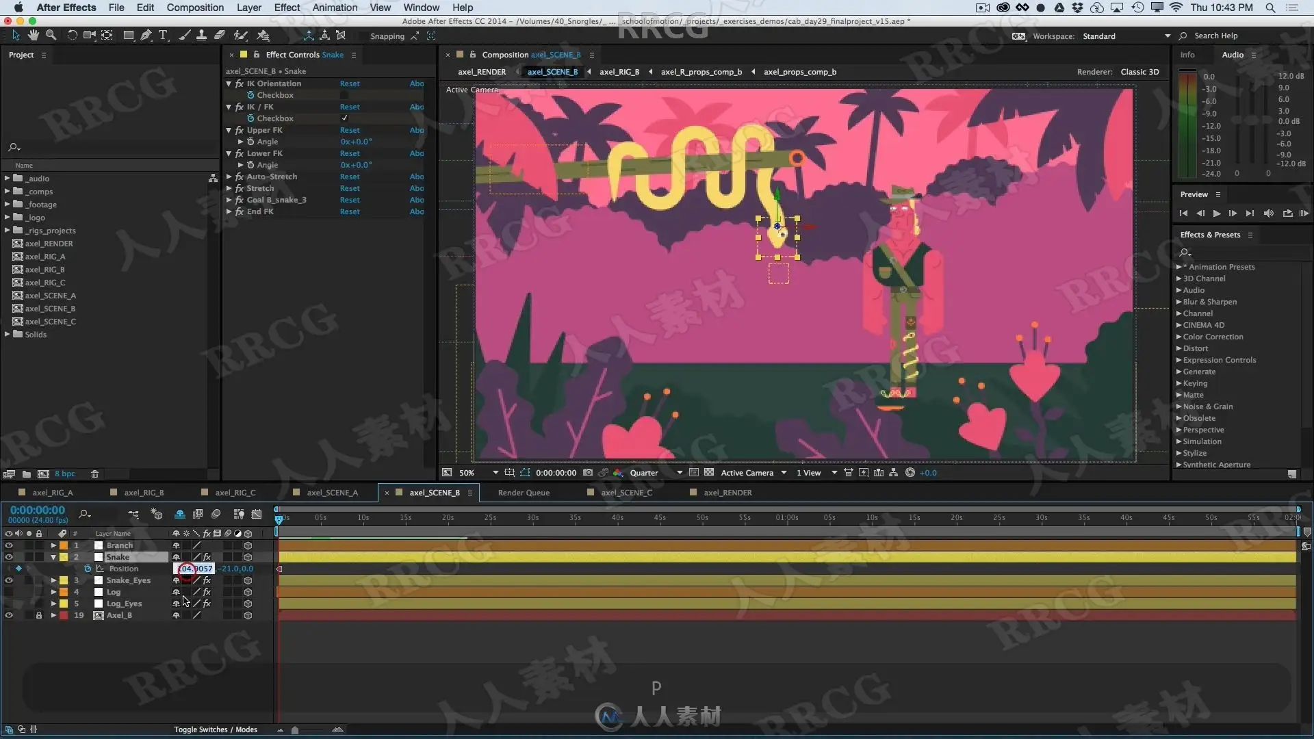The width and height of the screenshot is (1314, 739).
Task: Select the Horizontal Type tool
Action: pos(163,36)
